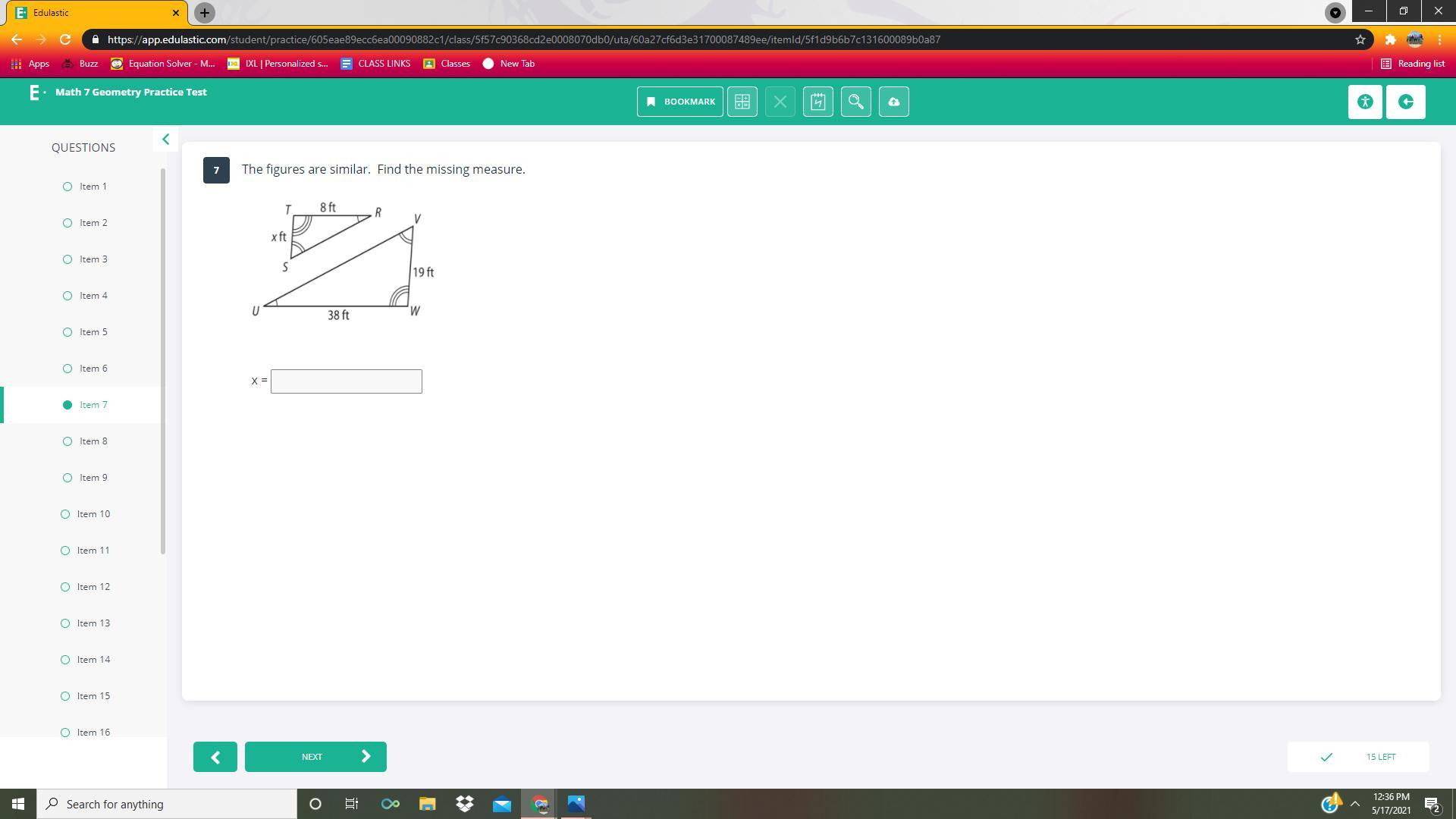Click the NEXT button
Viewport: 1456px width, 819px height.
pos(315,757)
